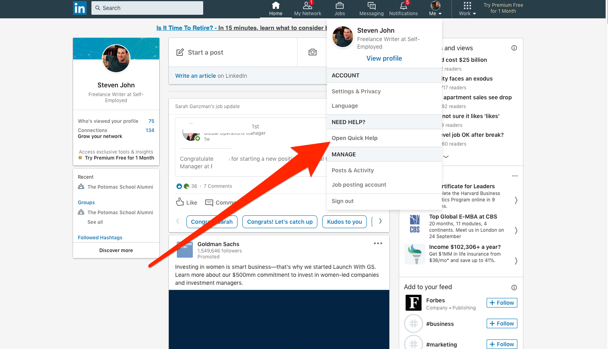Follow Forbes in the feed suggestions
608x349 pixels.
point(501,302)
